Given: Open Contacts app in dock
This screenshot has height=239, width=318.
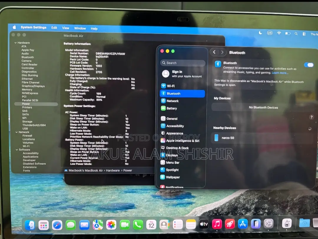Looking at the screenshot, I should [x=165, y=225].
